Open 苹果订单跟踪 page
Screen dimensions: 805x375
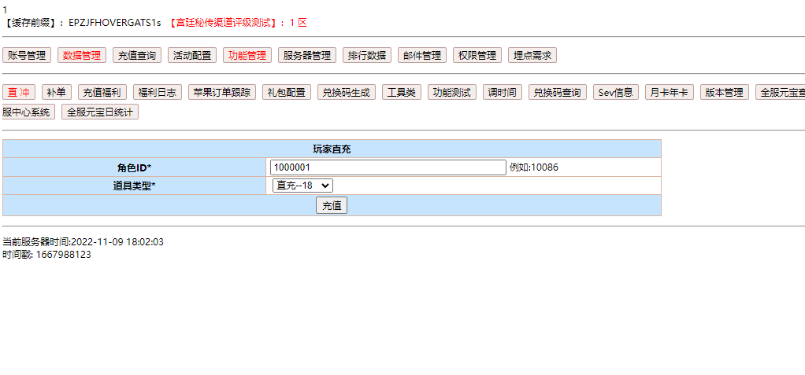click(x=222, y=93)
